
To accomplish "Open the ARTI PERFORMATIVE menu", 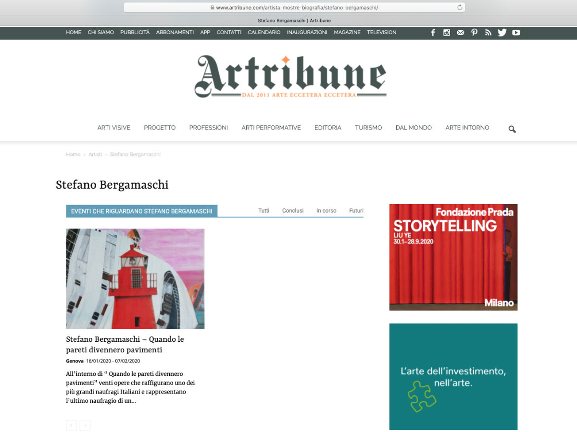I will click(271, 128).
